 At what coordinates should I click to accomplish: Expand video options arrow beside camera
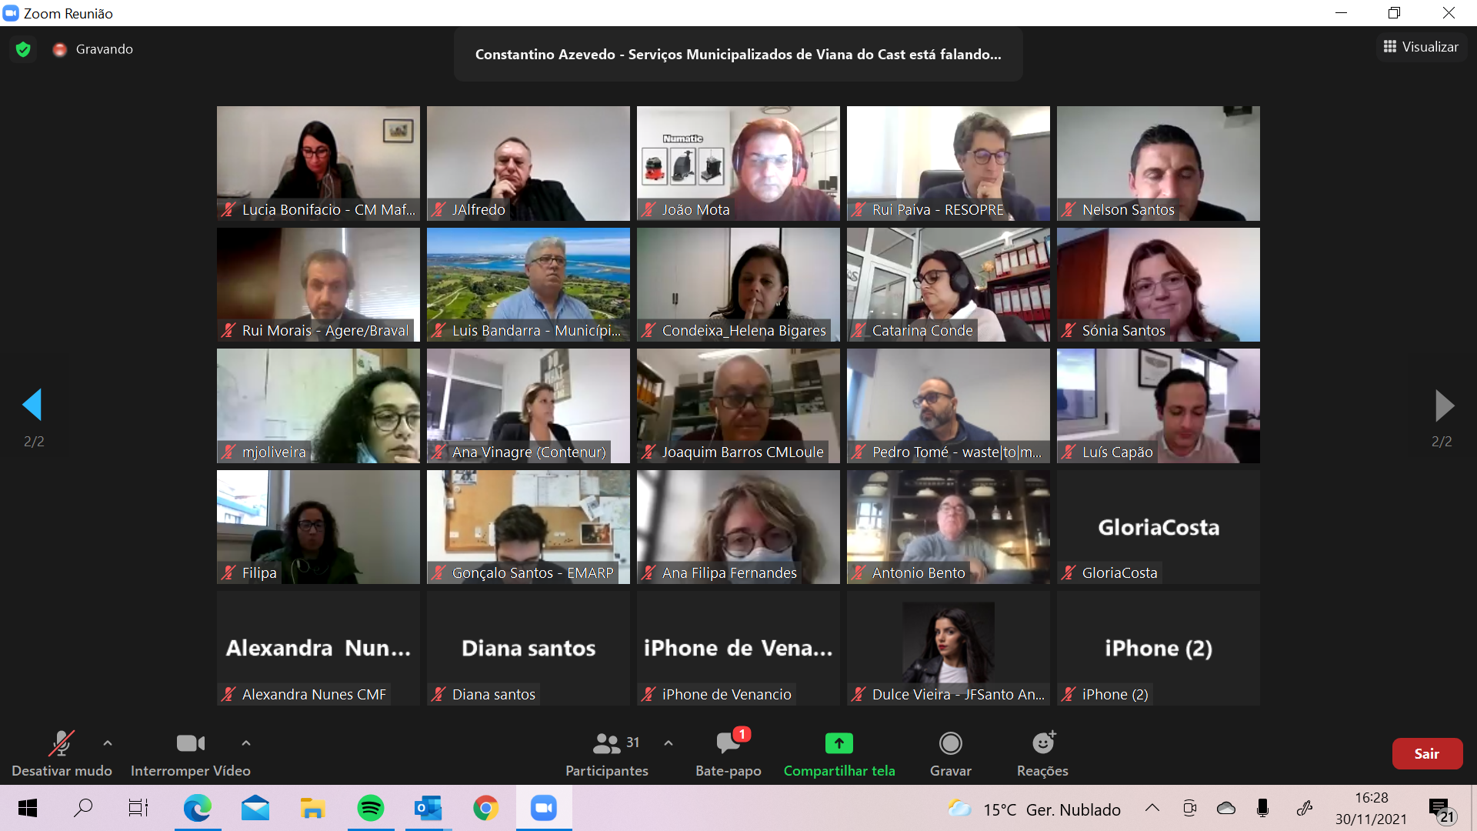click(246, 743)
